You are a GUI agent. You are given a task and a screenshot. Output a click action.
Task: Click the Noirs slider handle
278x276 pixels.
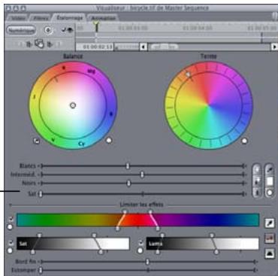click(128, 183)
